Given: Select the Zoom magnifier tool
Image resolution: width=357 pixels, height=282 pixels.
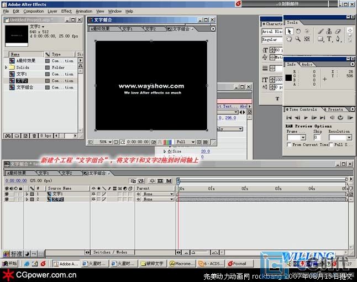Looking at the screenshot, I should coord(298,39).
